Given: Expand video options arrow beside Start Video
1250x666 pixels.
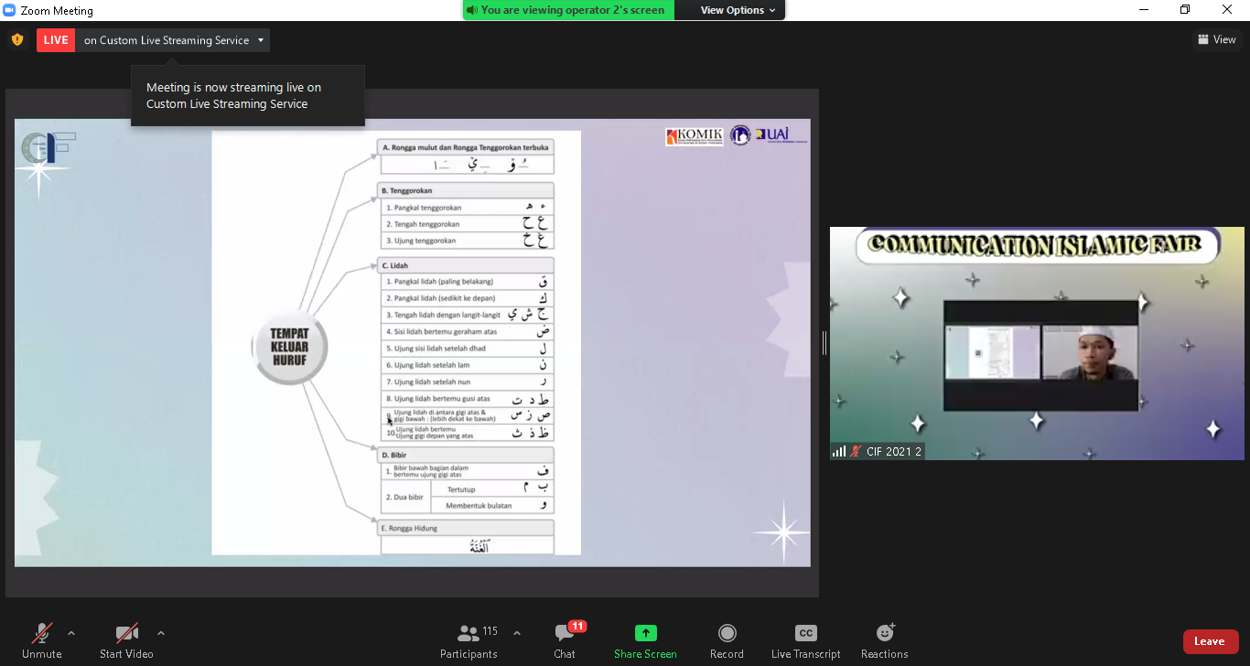Looking at the screenshot, I should 161,633.
